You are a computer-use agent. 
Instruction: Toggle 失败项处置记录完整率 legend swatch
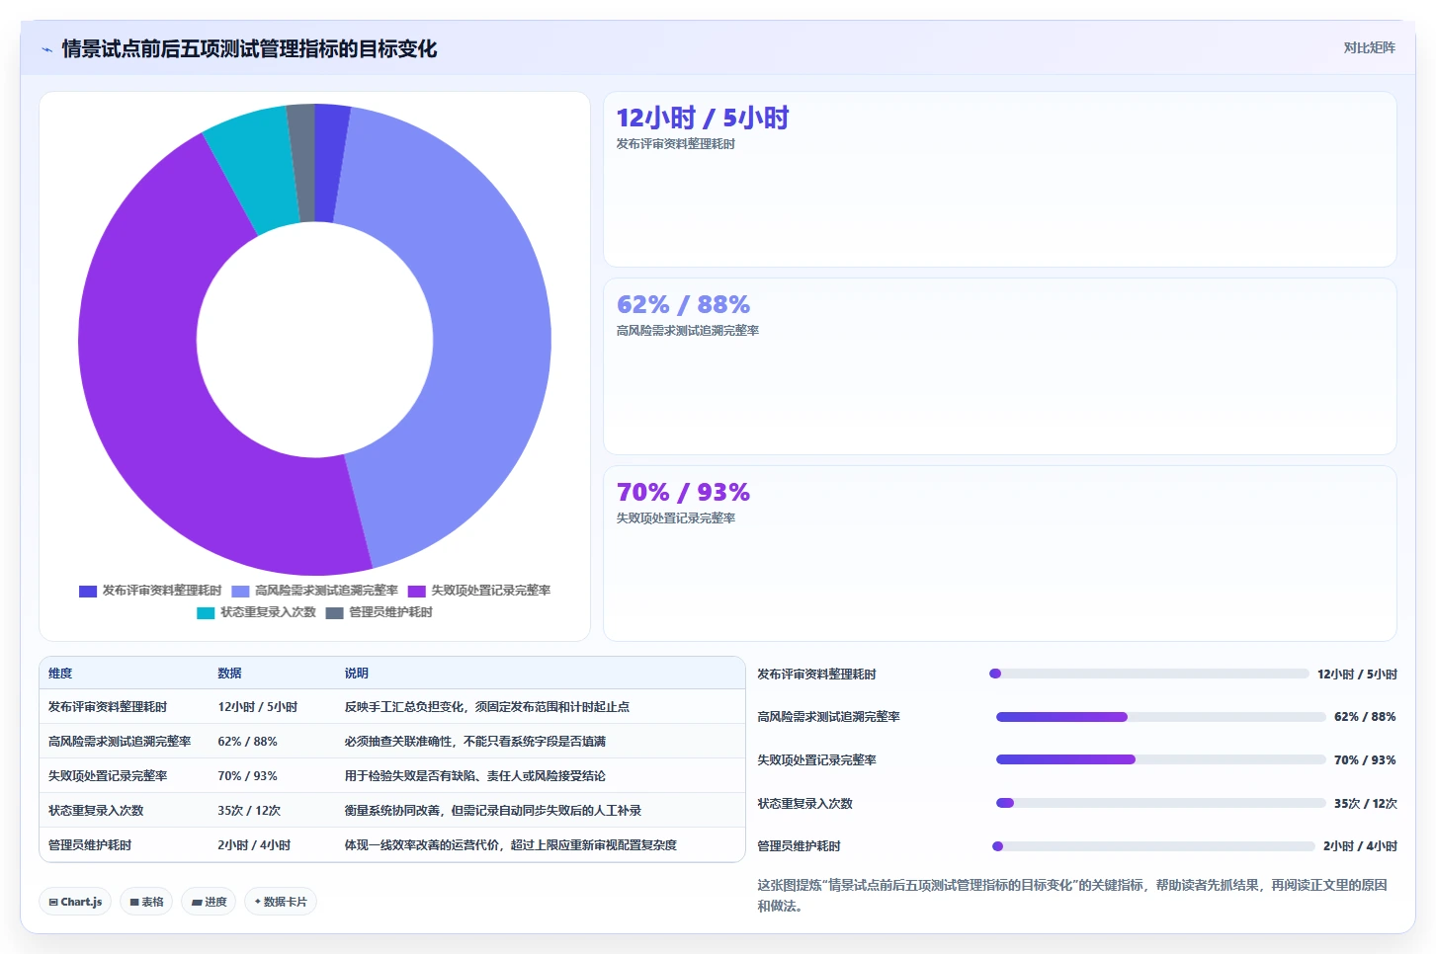pos(416,591)
